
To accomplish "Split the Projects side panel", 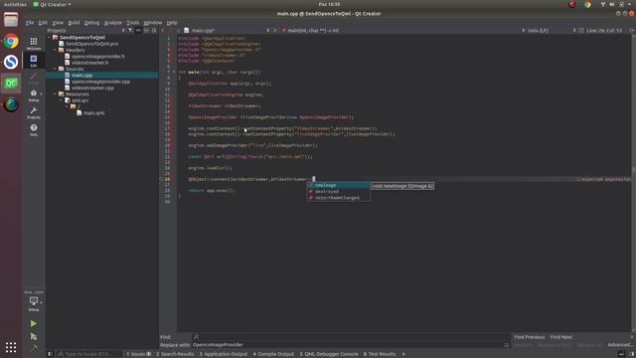I will point(146,31).
